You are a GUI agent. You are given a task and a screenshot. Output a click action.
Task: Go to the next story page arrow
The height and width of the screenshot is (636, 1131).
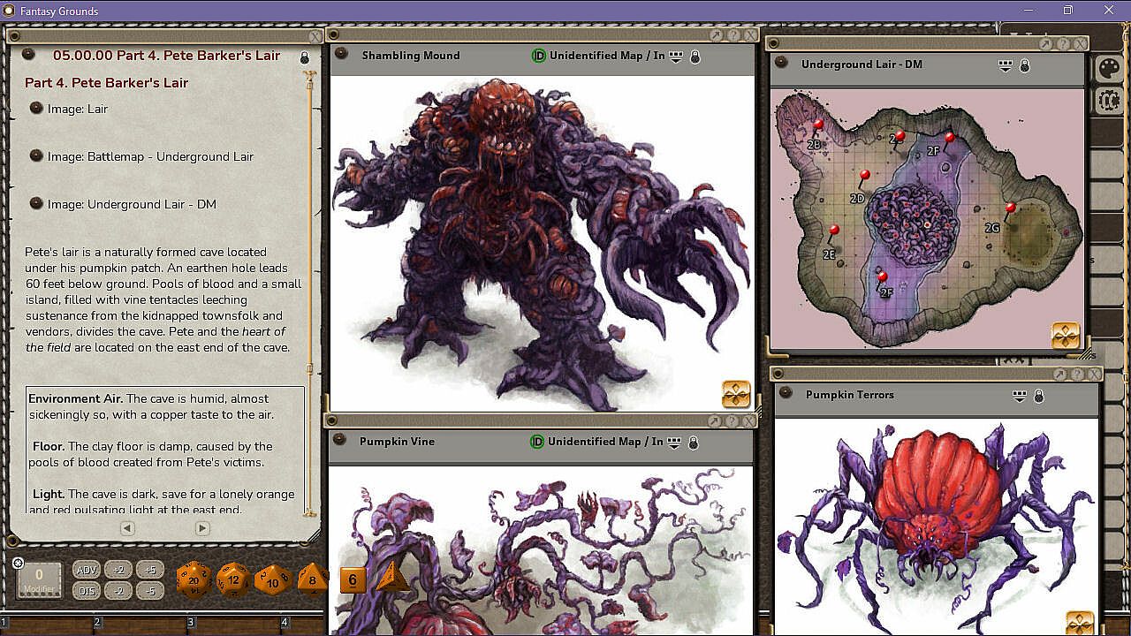(x=202, y=528)
